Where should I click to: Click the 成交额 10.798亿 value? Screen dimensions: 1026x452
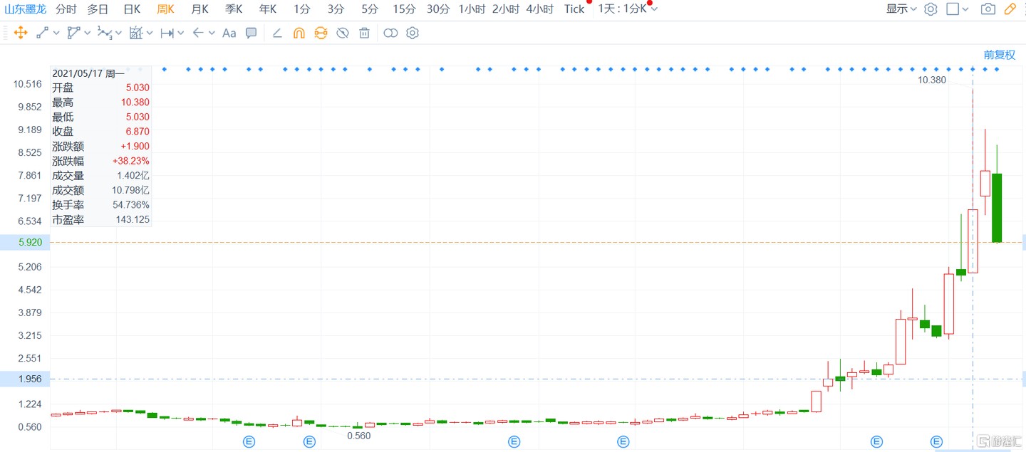[130, 190]
